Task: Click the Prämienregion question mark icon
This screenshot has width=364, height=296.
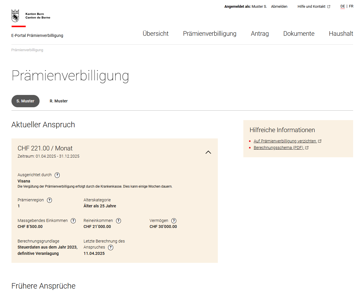Action: tap(49, 200)
